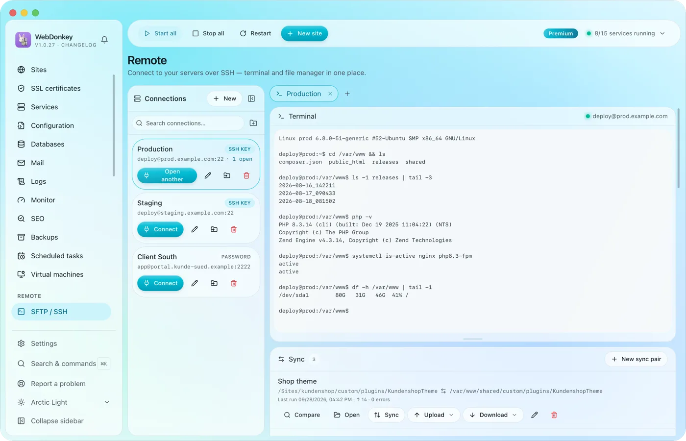Delete the Staging connection
Image resolution: width=686 pixels, height=441 pixels.
pyautogui.click(x=234, y=229)
